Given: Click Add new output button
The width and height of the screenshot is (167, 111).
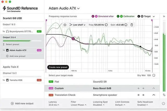Looking at the screenshot, I should tap(22, 103).
